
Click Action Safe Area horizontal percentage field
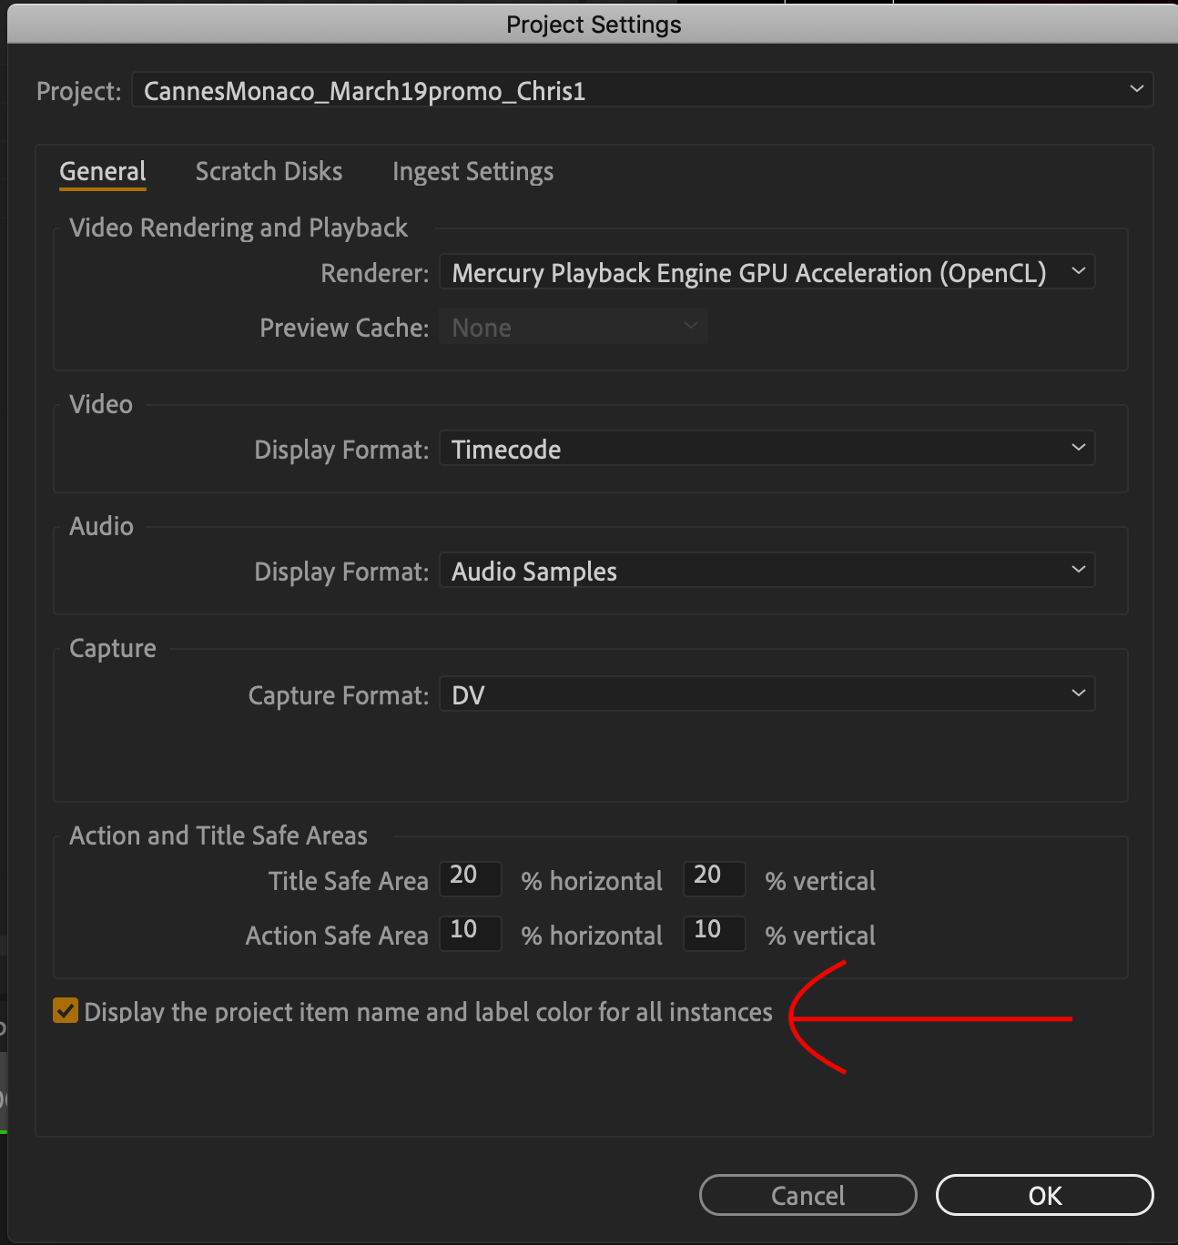coord(471,933)
